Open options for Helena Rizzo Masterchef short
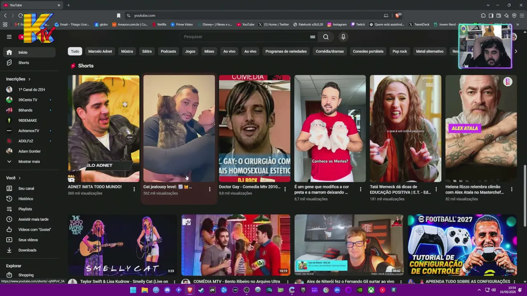Image resolution: width=527 pixels, height=296 pixels. [512, 189]
